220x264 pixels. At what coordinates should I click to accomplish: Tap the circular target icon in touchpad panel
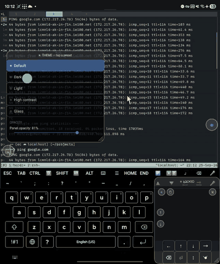(x=212, y=192)
